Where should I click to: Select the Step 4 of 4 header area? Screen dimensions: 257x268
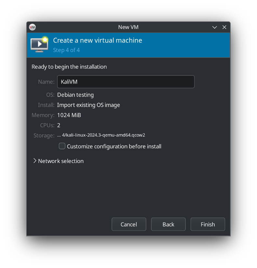click(66, 50)
